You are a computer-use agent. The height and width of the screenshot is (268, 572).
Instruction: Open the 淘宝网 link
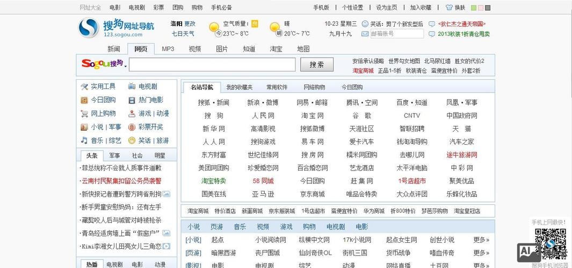tap(312, 116)
